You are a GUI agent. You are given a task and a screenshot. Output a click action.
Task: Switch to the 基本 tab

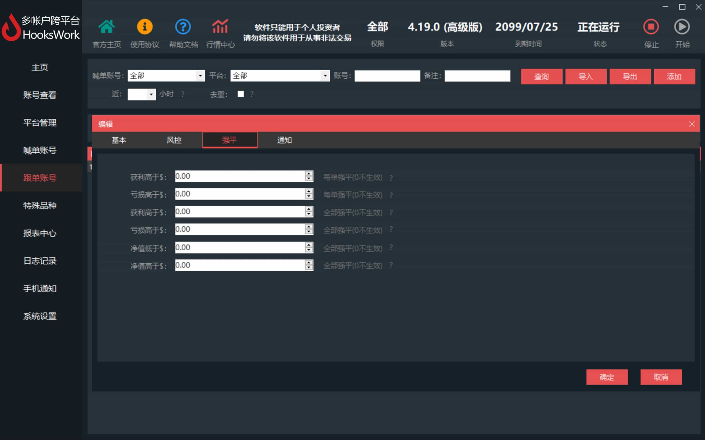click(x=119, y=140)
